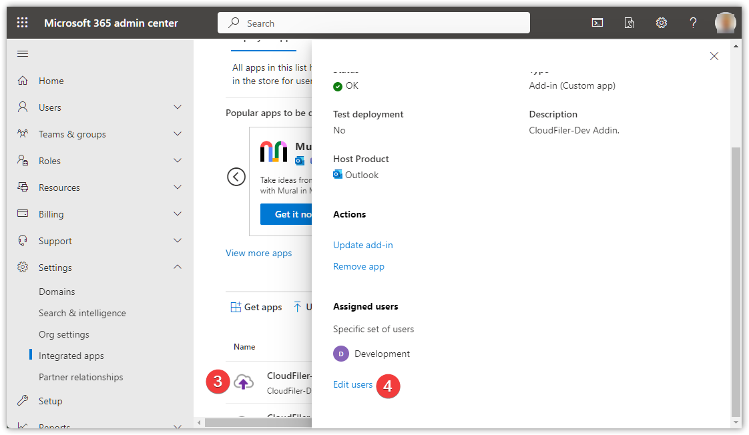
Task: Expand the Support chevron
Action: (x=177, y=240)
